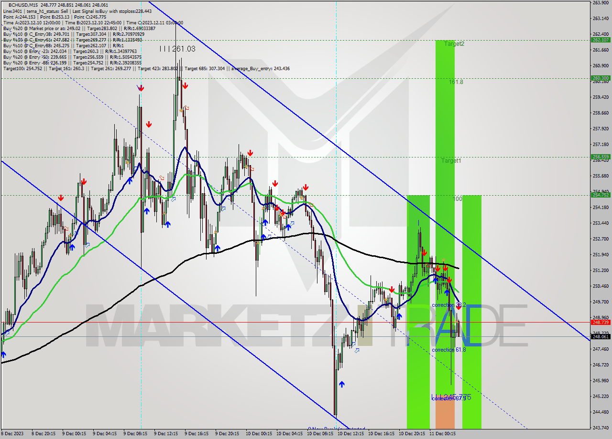
Task: Click the '8 Dec 20:15' time axis label
Action: tap(43, 434)
